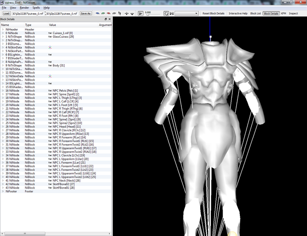Click the Type column header
This screenshot has width=307, height=236.
(36, 25)
